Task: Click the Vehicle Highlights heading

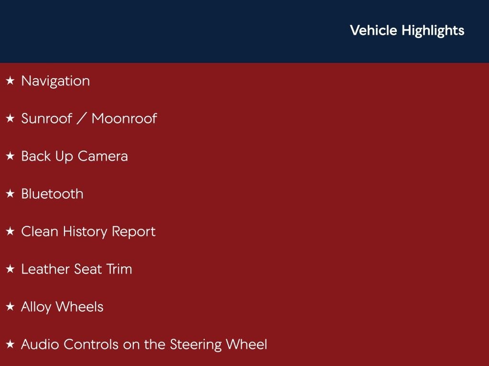Action: 407,30
